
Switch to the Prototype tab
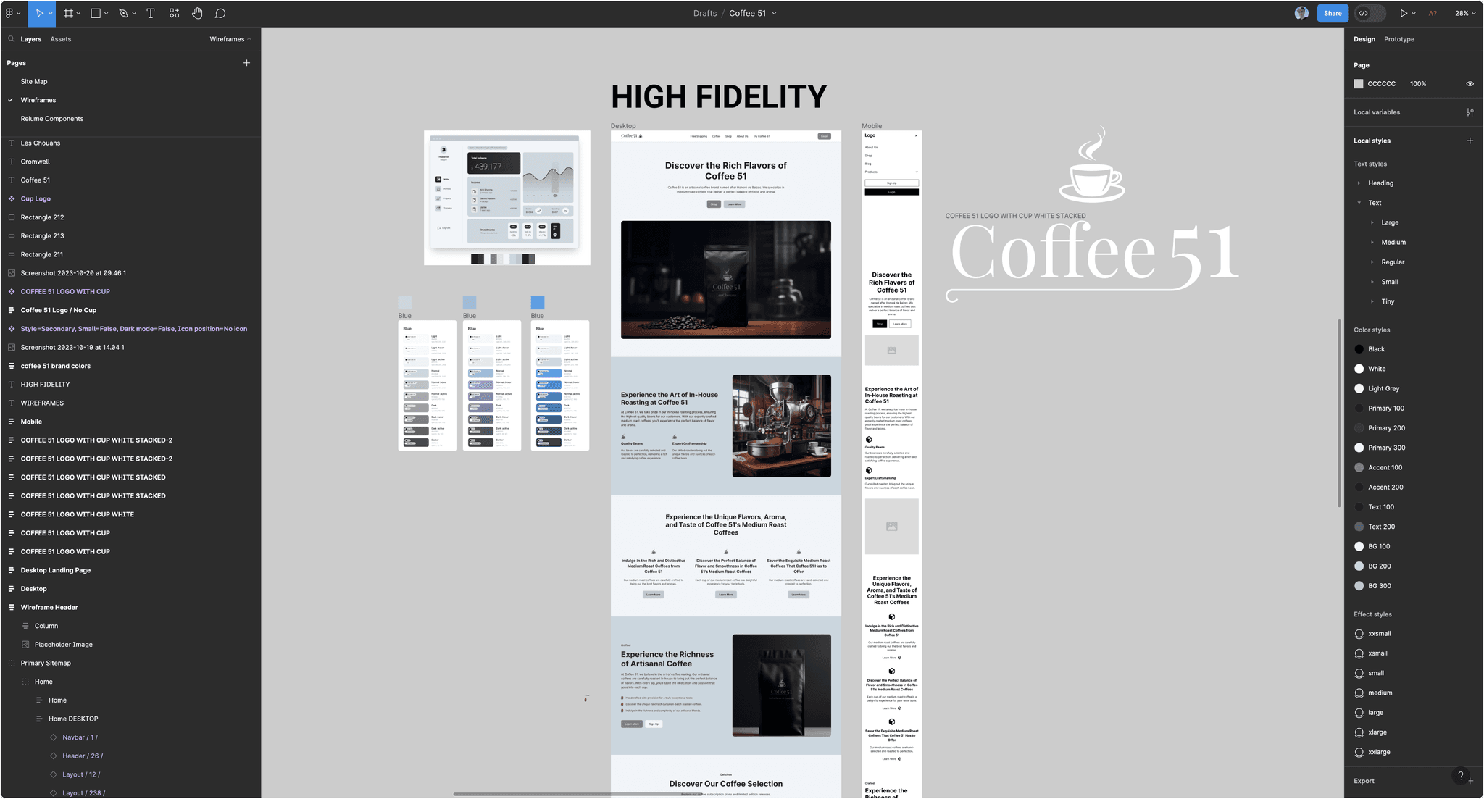[1398, 39]
